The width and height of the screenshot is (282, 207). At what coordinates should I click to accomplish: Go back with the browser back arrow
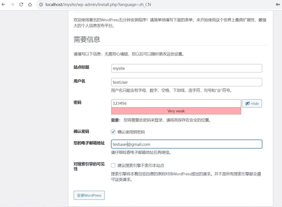pyautogui.click(x=3, y=4)
